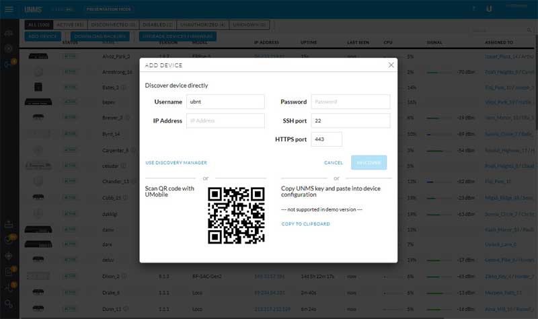Open the gears settings icon at sidebar bottom
The width and height of the screenshot is (538, 319).
9,304
